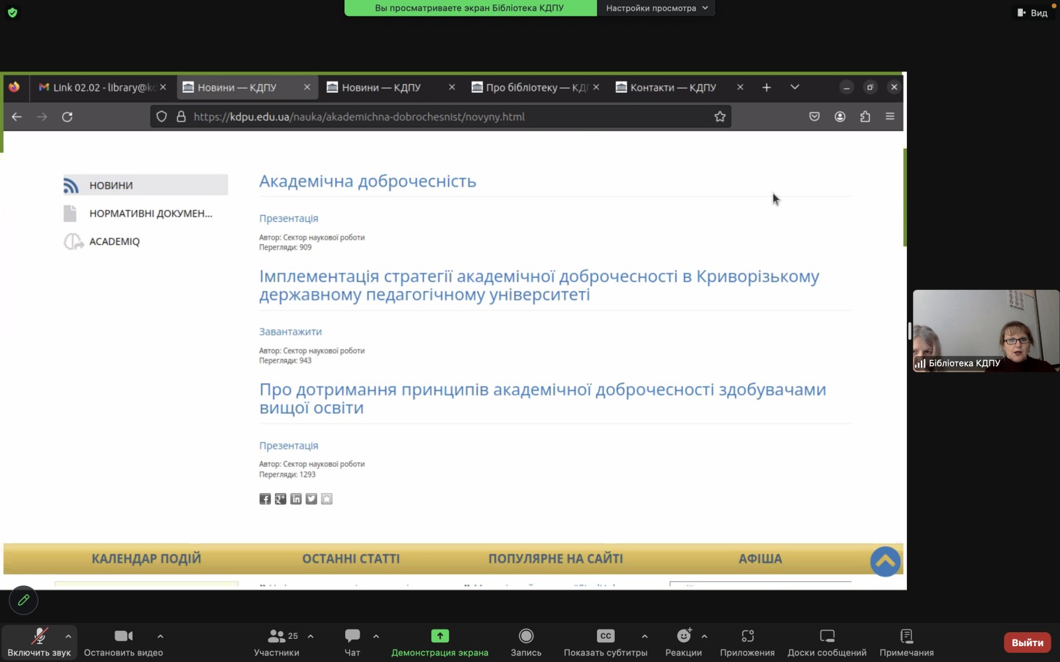The height and width of the screenshot is (662, 1060).
Task: Share page on Google Plus icon
Action: pyautogui.click(x=280, y=499)
